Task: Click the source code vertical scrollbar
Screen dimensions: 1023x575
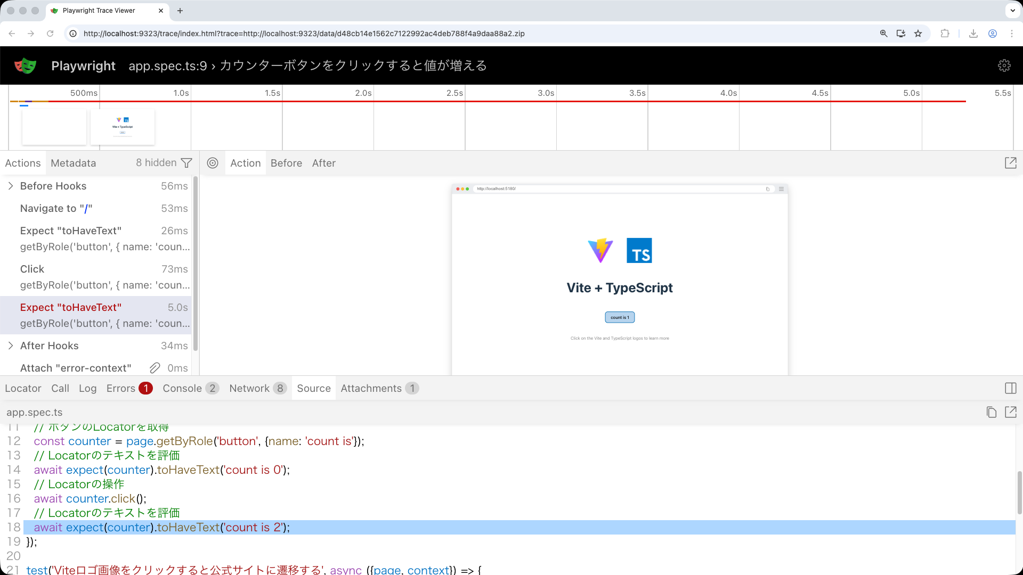Action: pos(1019,492)
